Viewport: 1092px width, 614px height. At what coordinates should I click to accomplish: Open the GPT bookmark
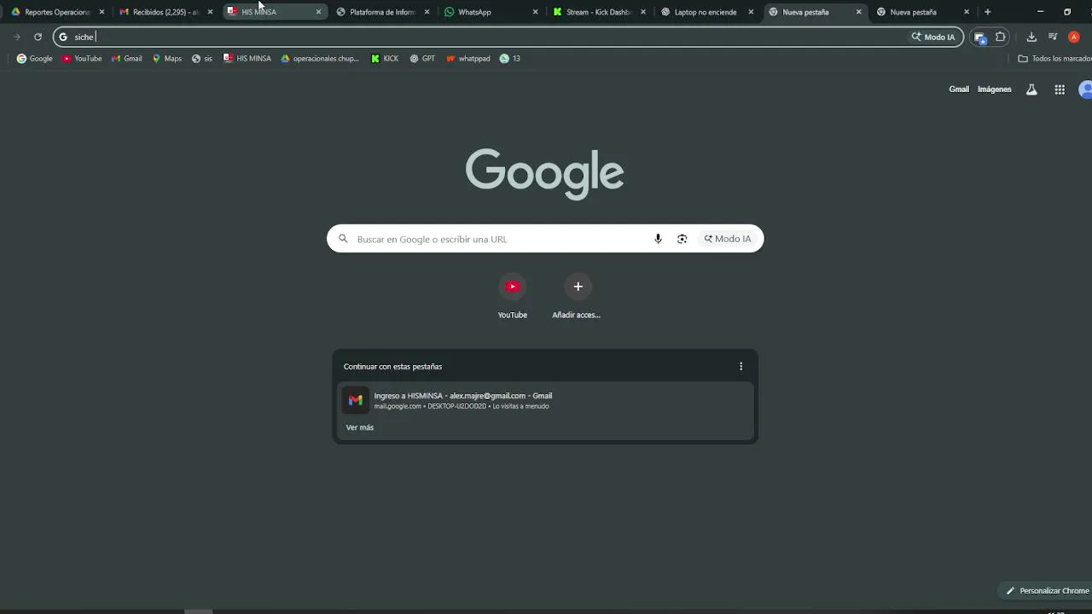tap(422, 59)
